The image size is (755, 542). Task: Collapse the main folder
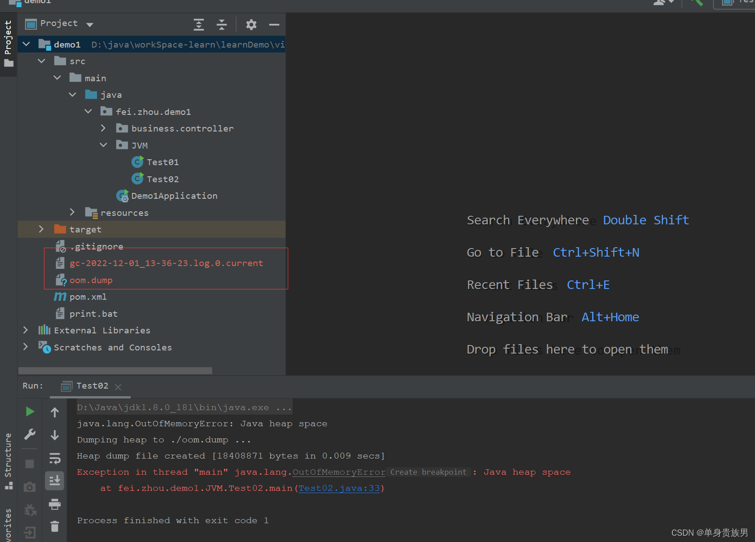click(57, 78)
